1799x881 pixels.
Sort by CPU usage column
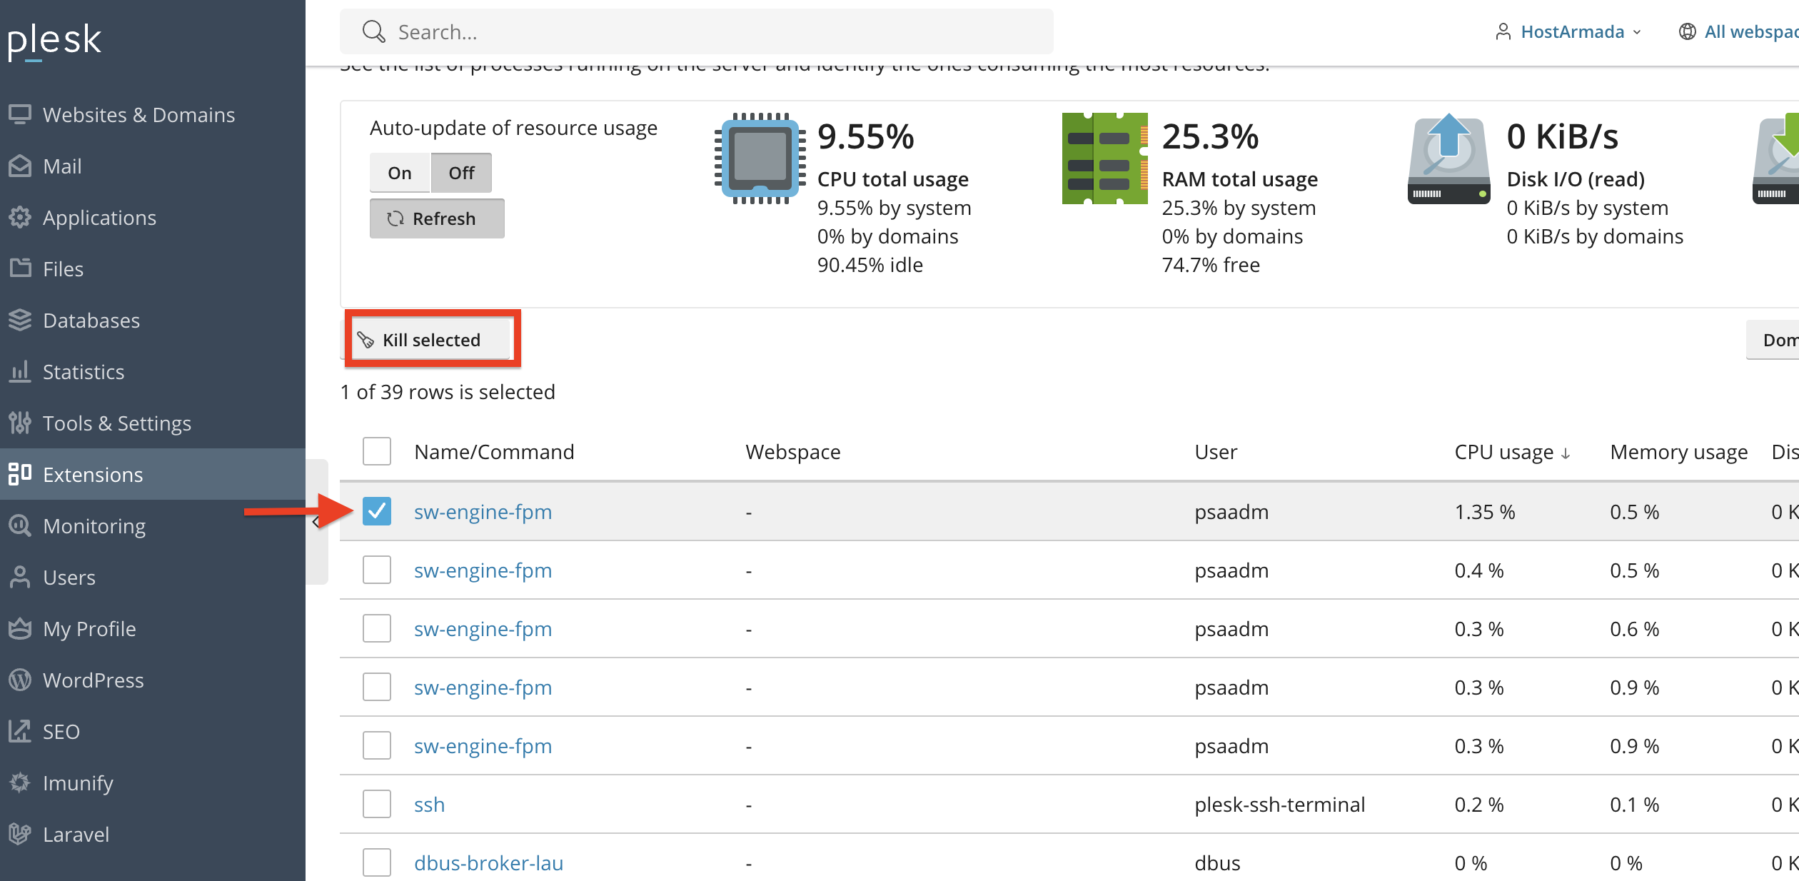pyautogui.click(x=1512, y=452)
